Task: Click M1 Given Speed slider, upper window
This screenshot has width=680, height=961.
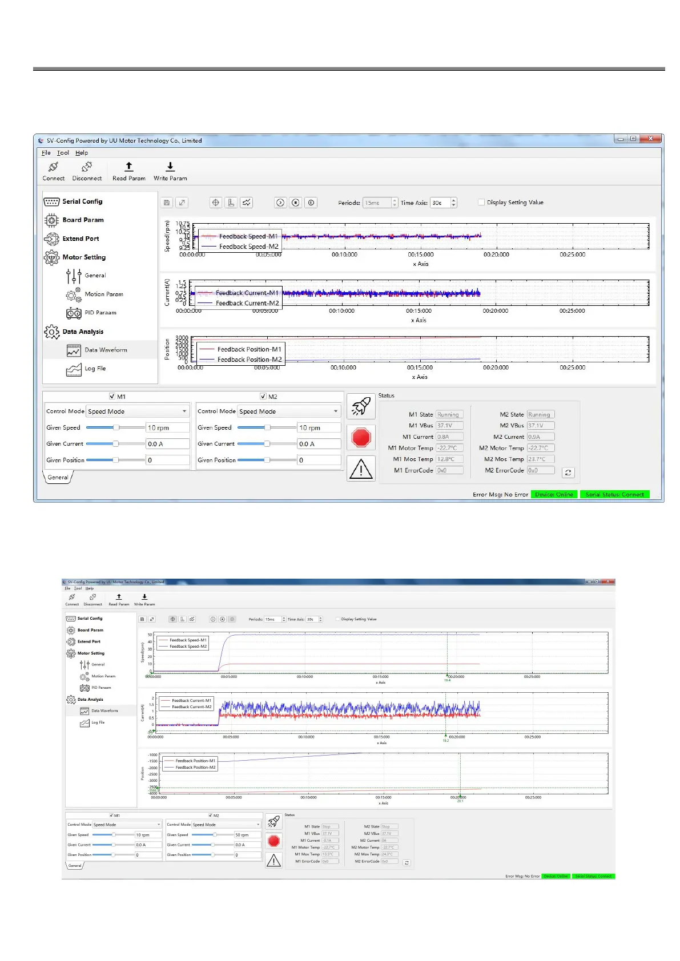Action: (x=116, y=427)
